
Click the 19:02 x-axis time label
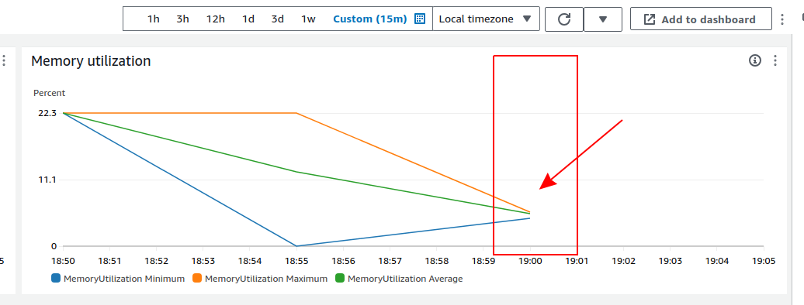point(623,261)
